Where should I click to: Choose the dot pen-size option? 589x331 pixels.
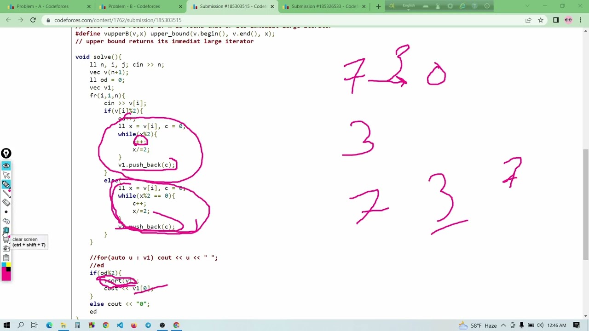click(x=6, y=212)
